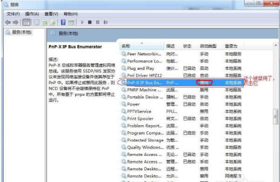The width and height of the screenshot is (280, 182).
Task: Click the Export list toolbar icon
Action: [53, 22]
